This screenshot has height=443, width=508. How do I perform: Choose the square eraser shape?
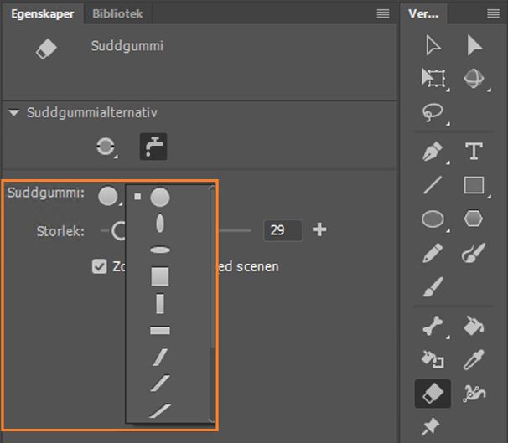coord(160,276)
